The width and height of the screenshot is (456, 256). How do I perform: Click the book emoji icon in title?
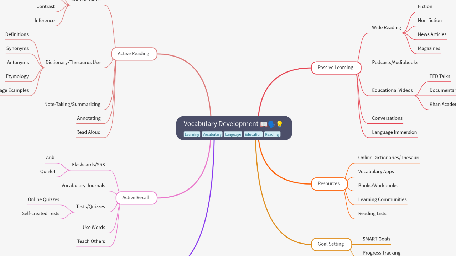tap(264, 124)
